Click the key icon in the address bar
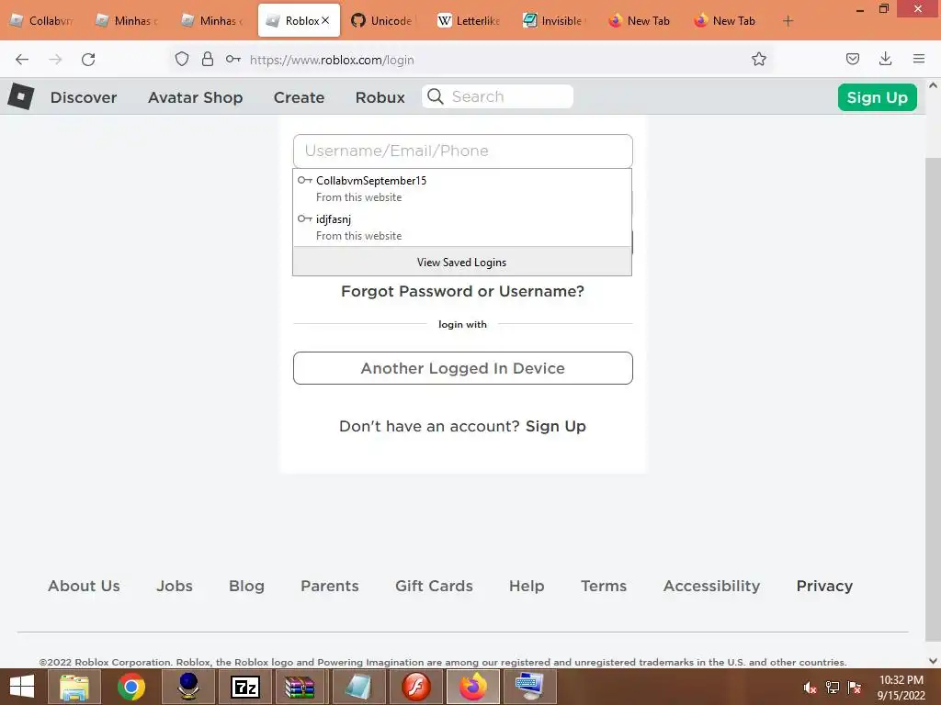This screenshot has width=941, height=705. pyautogui.click(x=232, y=59)
